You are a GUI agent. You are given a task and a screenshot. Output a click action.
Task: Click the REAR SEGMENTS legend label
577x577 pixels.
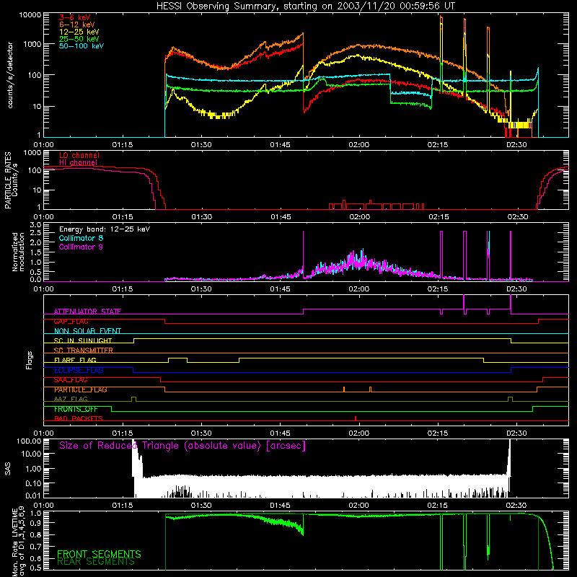[96, 562]
